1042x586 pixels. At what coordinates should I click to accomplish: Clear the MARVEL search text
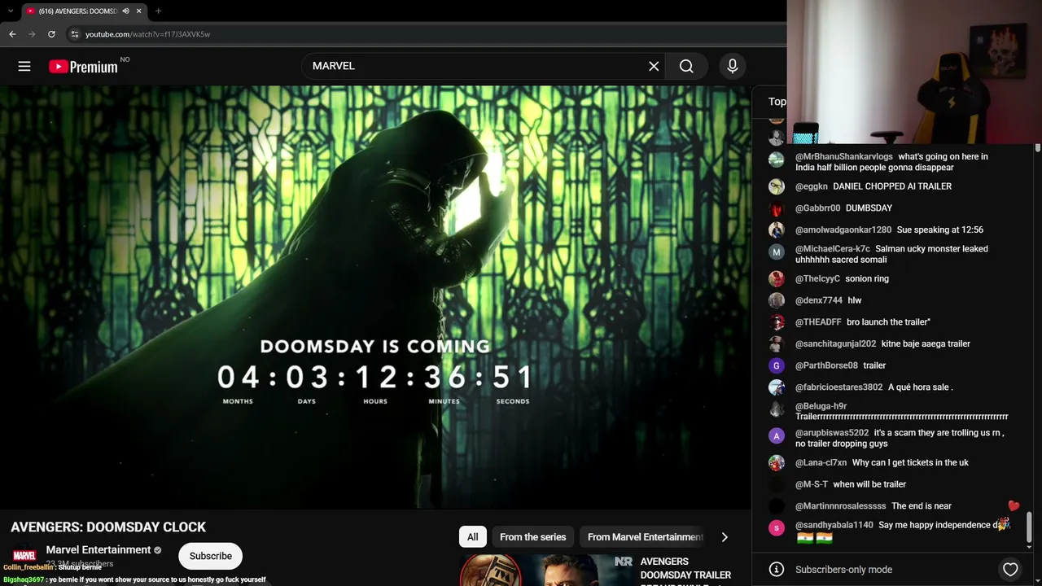point(654,66)
